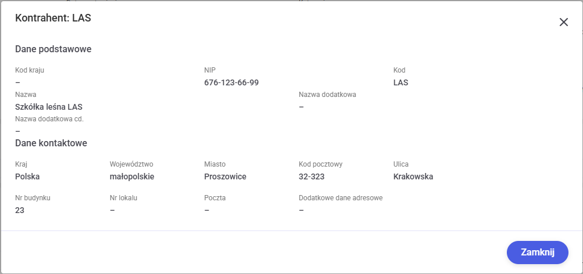The image size is (583, 274).
Task: Click the city value Proszowice
Action: click(x=226, y=176)
